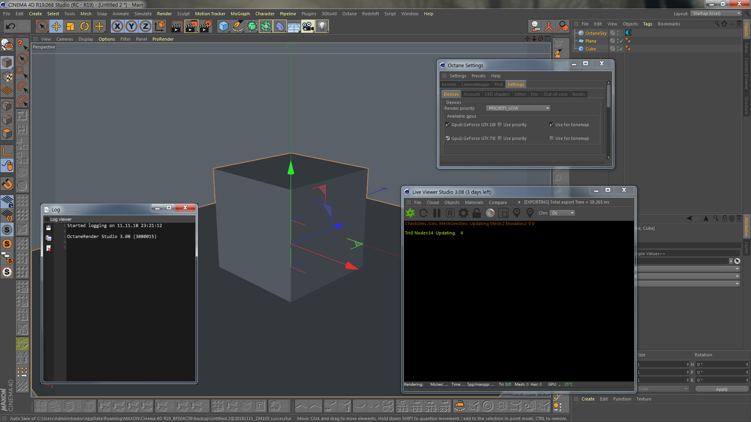Open the Chn channel dropdown

coord(562,213)
